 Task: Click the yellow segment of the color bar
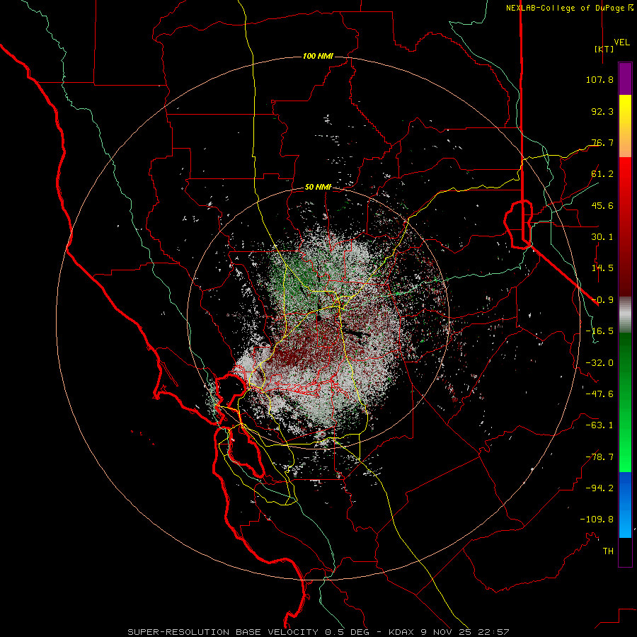pyautogui.click(x=625, y=112)
